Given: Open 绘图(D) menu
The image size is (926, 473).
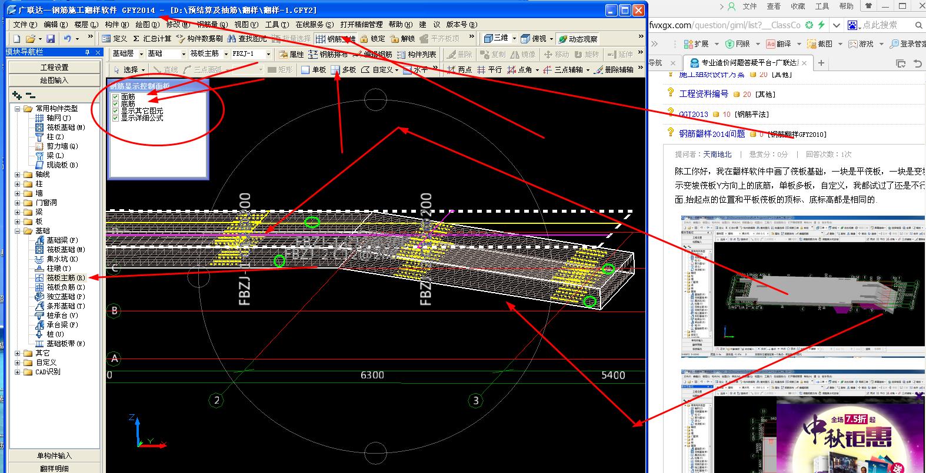Looking at the screenshot, I should (147, 25).
